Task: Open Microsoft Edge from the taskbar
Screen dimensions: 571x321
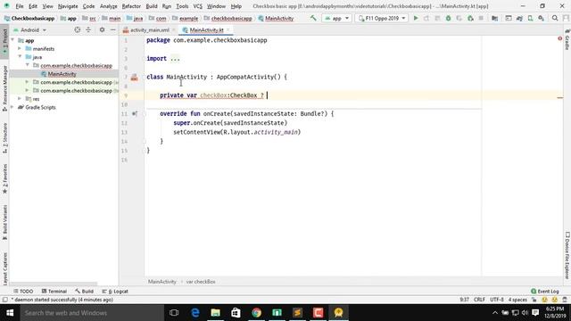Action: [194, 313]
